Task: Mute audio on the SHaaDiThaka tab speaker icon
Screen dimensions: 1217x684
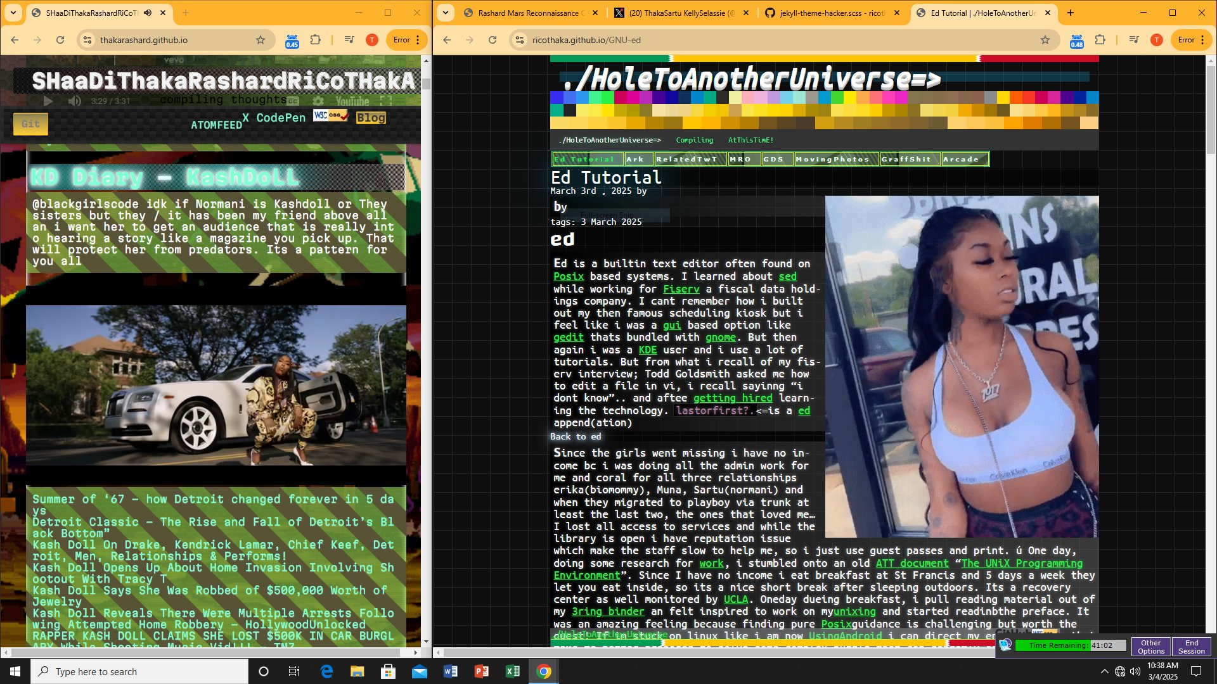Action: (148, 13)
